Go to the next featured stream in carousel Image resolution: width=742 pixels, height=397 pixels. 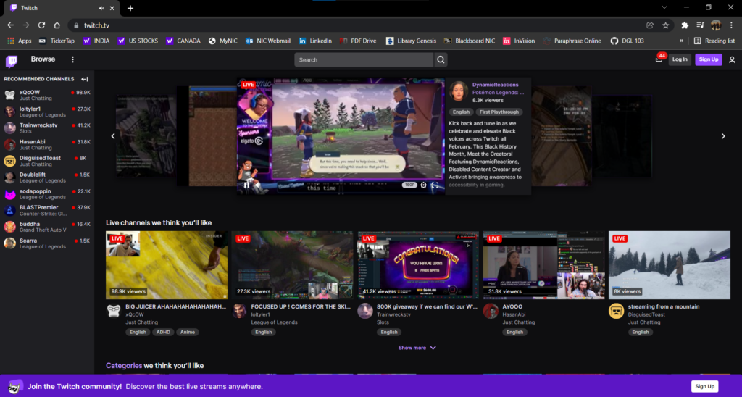point(723,136)
